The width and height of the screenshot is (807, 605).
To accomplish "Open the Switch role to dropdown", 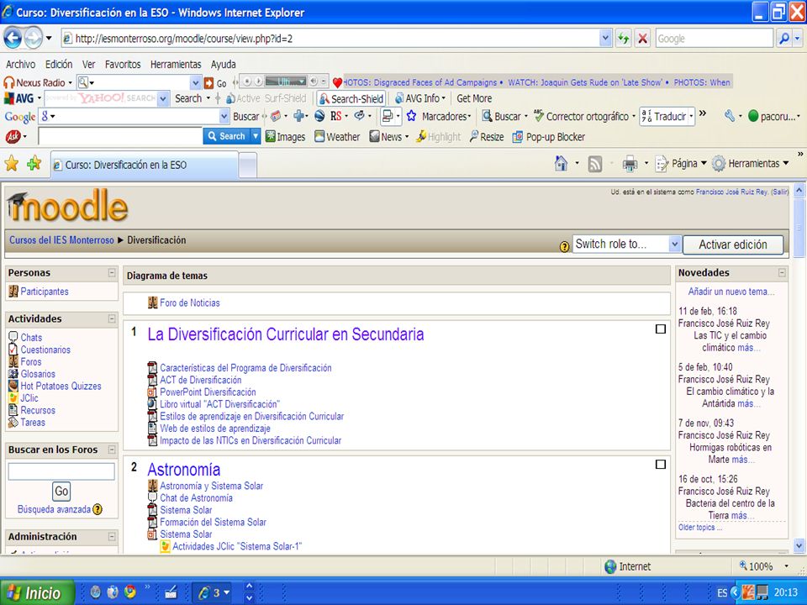I will pyautogui.click(x=627, y=244).
